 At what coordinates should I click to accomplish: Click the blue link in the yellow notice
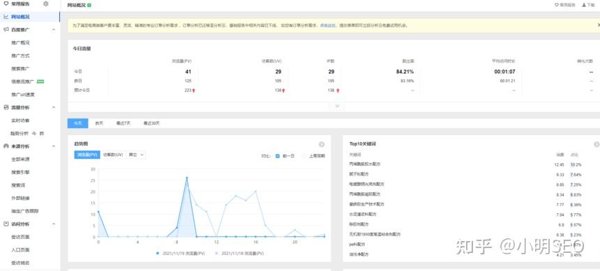328,26
